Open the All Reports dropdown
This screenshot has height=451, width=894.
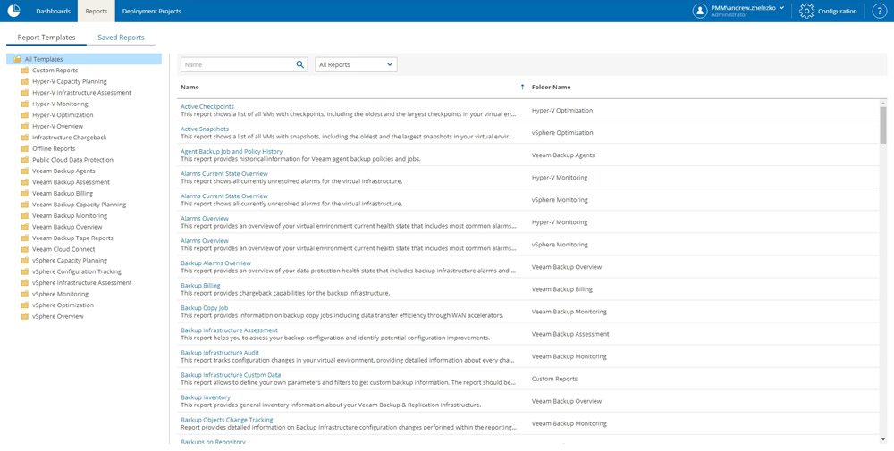(356, 65)
